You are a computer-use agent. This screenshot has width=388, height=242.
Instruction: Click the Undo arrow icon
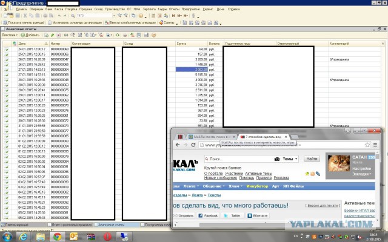(59, 16)
